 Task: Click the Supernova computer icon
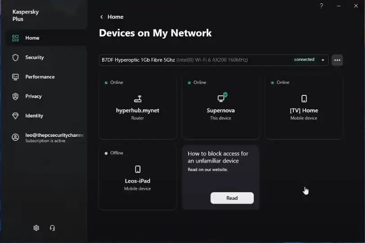pos(221,98)
